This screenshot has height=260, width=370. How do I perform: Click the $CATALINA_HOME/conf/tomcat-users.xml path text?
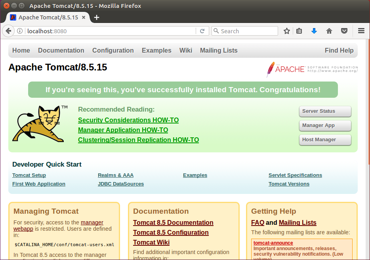point(65,245)
